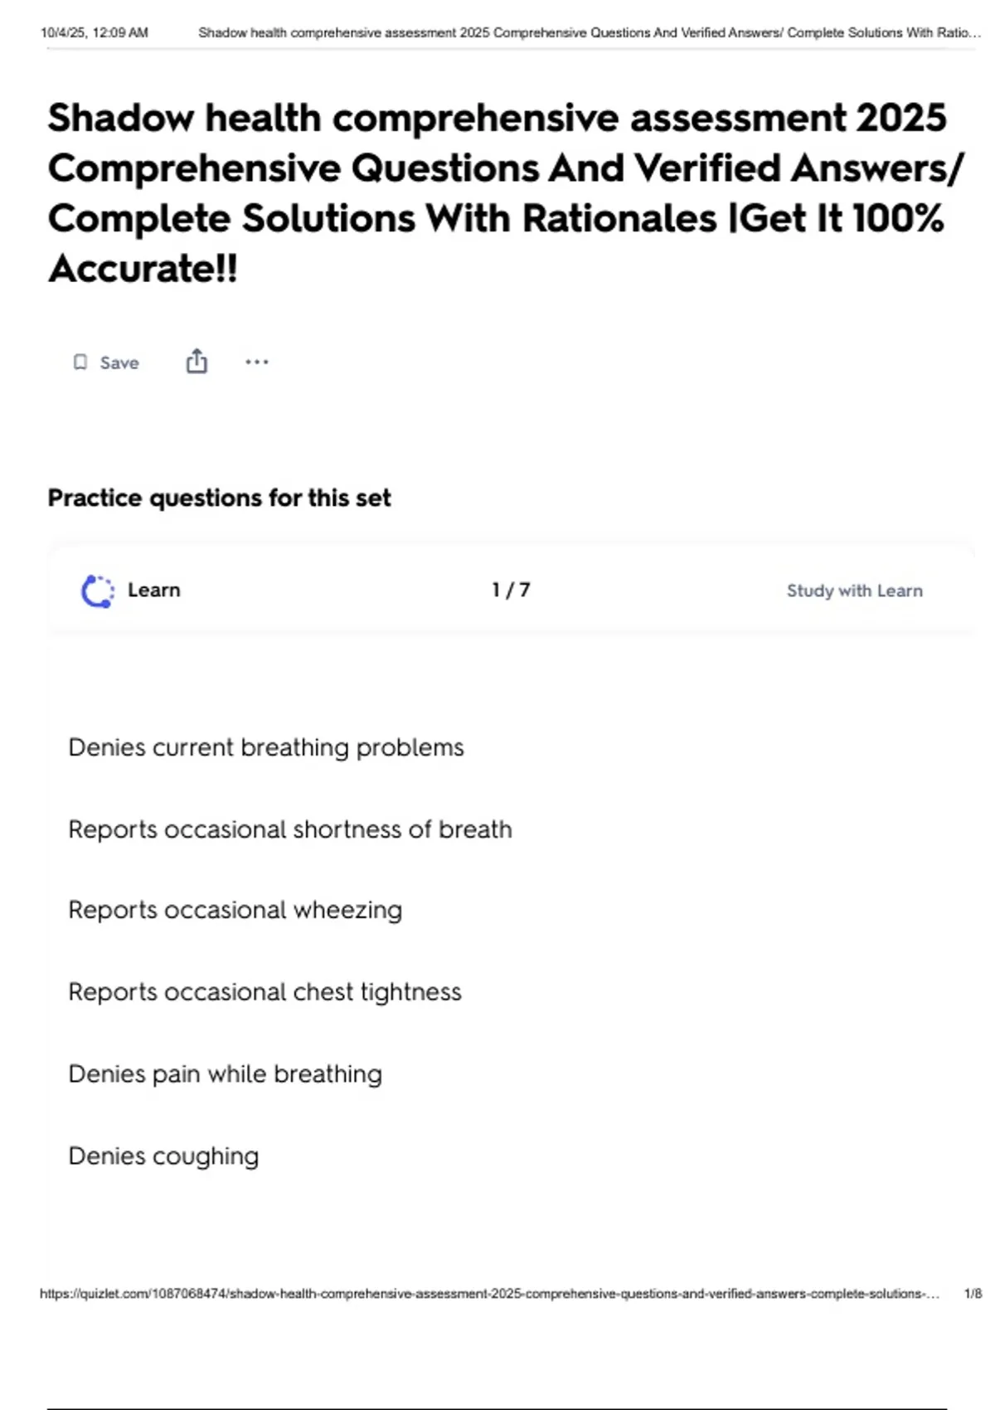
Task: Open the three-dot more options menu
Action: pos(257,362)
